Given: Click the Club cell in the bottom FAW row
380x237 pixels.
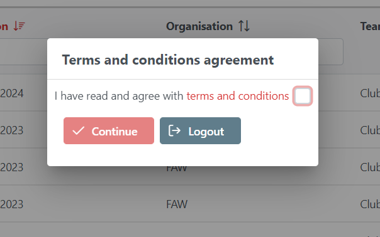Looking at the screenshot, I should (370, 204).
